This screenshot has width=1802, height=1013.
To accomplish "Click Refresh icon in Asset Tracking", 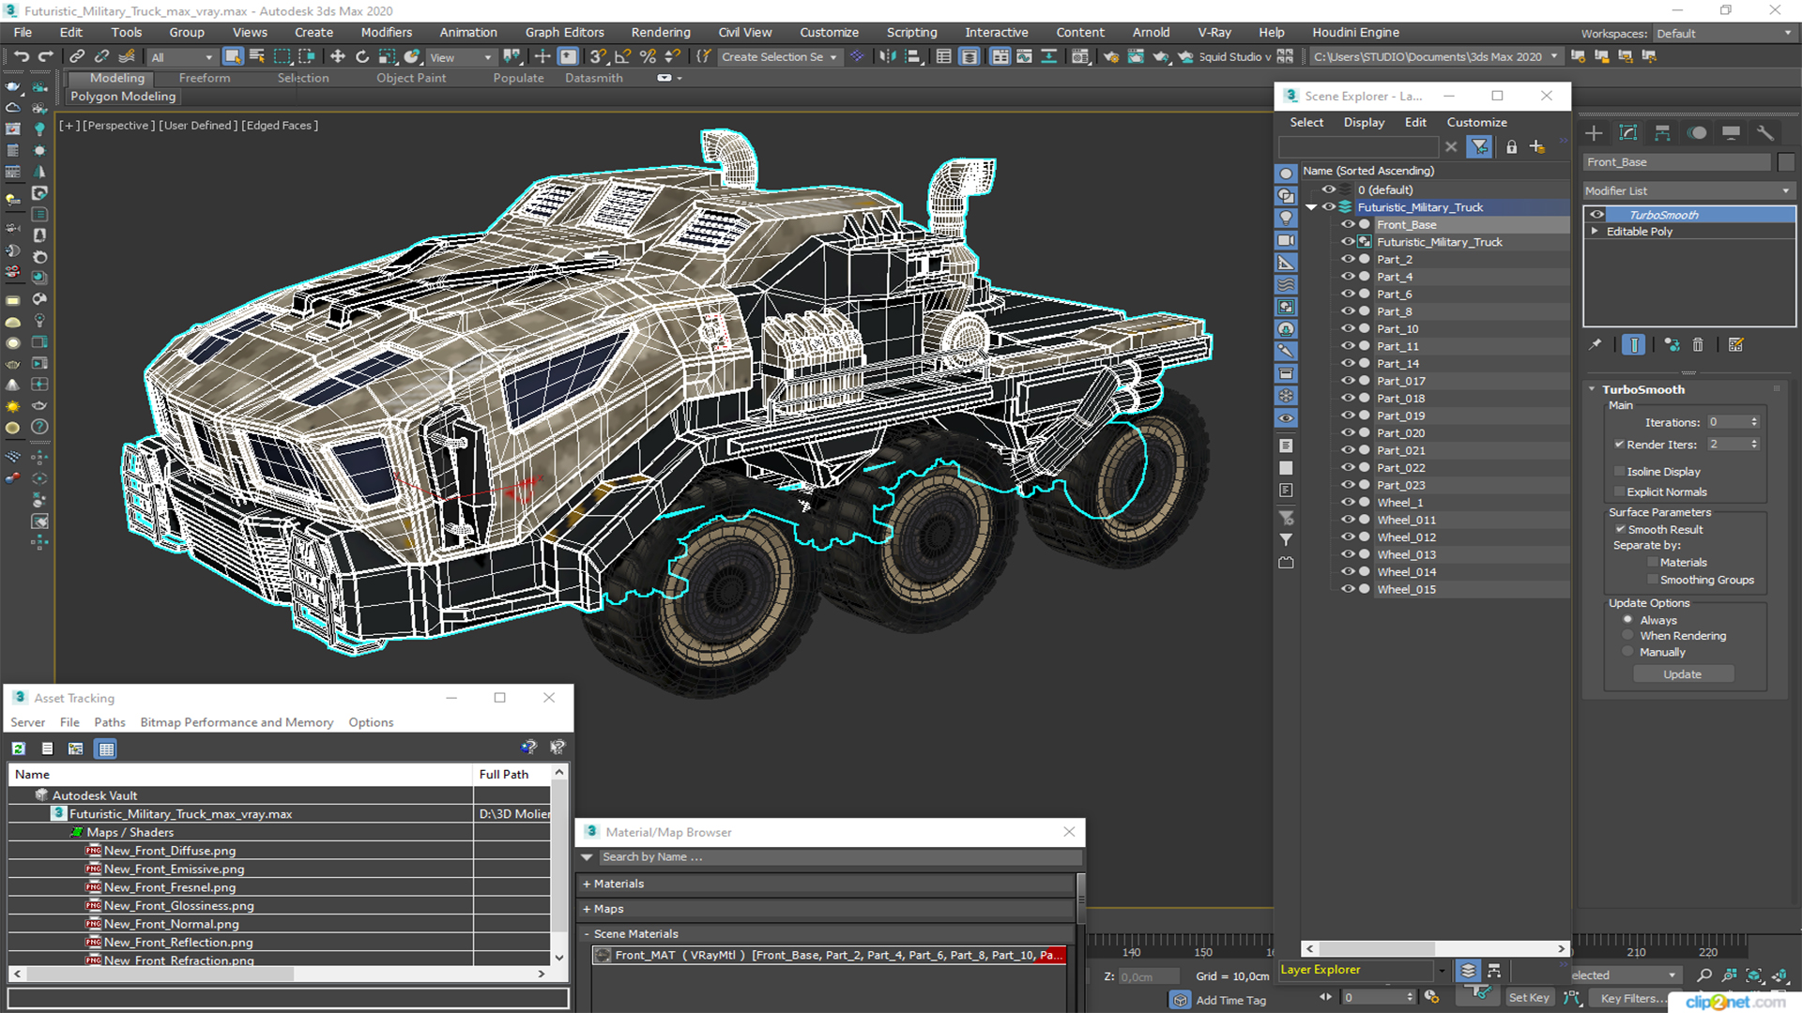I will 19,748.
